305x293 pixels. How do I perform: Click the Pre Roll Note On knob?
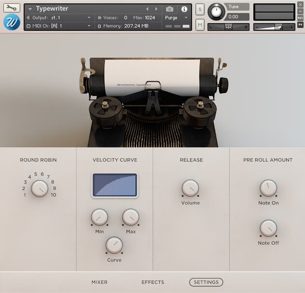[268, 188]
